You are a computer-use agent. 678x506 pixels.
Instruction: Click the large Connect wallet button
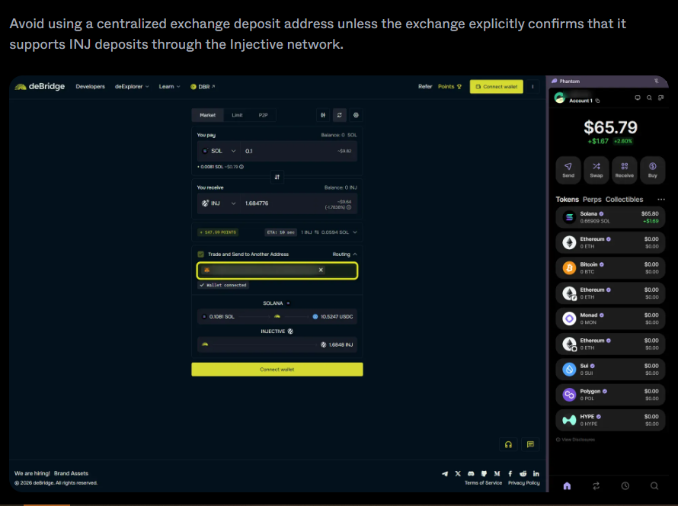click(277, 370)
